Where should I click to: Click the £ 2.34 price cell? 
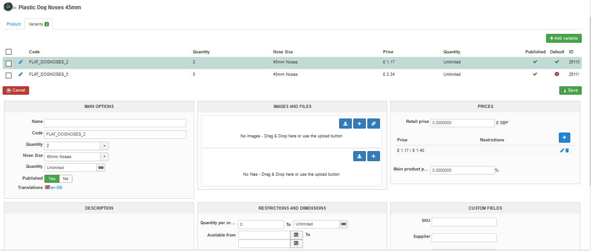(389, 74)
